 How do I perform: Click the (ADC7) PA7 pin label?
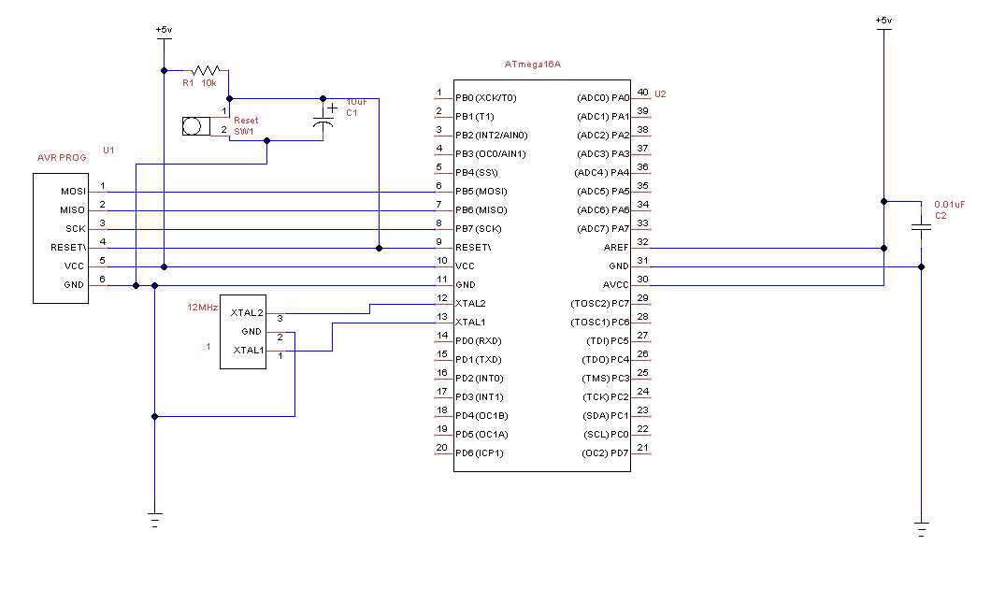[x=603, y=229]
